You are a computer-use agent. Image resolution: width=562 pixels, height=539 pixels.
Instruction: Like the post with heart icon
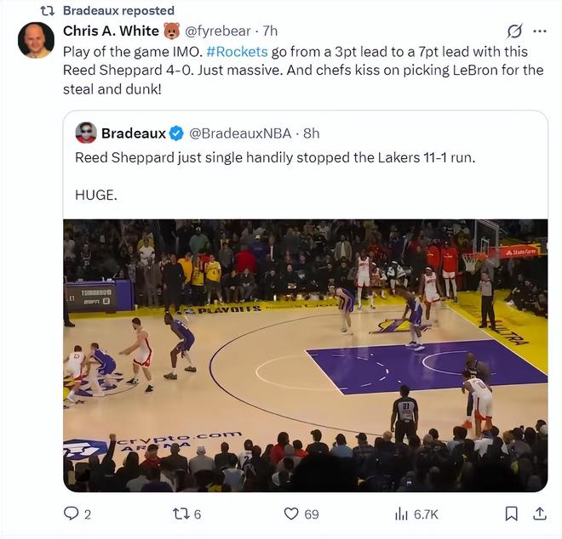(x=291, y=513)
